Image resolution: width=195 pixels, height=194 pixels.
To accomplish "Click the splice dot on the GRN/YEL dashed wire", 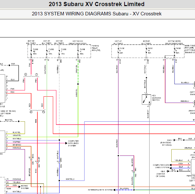I will [x=78, y=84].
